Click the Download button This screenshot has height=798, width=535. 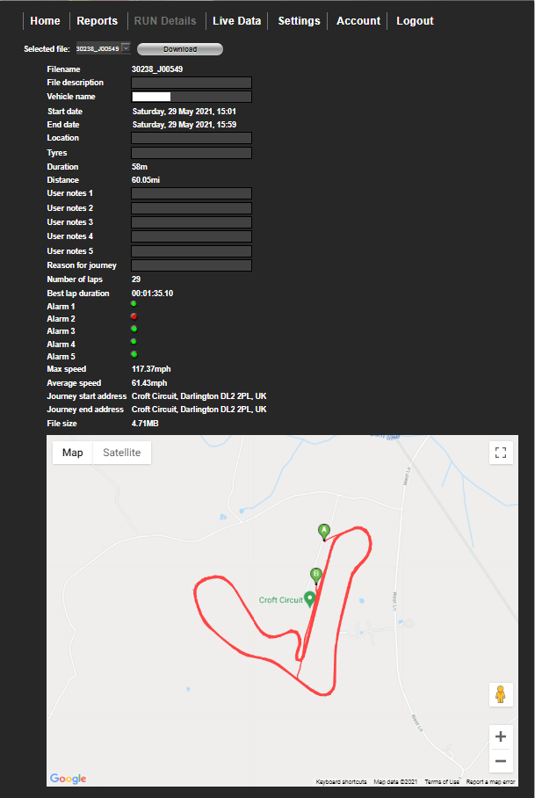[179, 49]
